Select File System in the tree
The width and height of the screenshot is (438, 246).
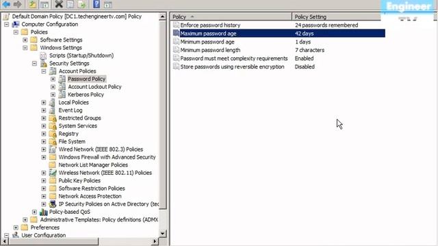(x=72, y=141)
